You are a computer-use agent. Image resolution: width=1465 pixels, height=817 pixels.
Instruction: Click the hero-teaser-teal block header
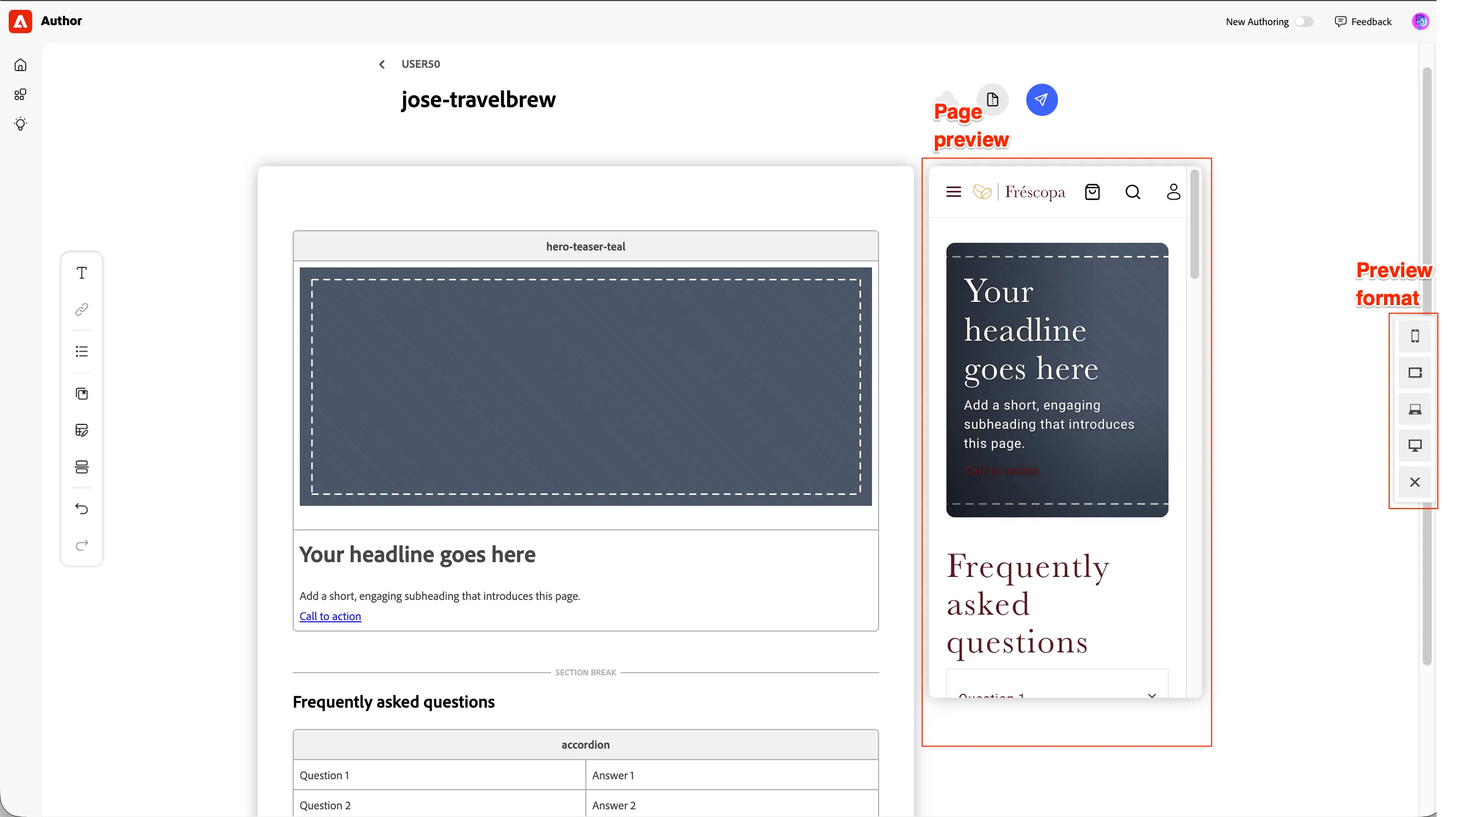[586, 246]
